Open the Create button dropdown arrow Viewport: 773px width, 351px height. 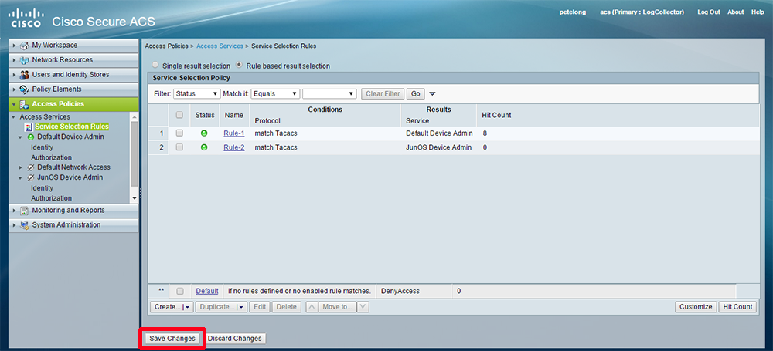[x=187, y=307]
